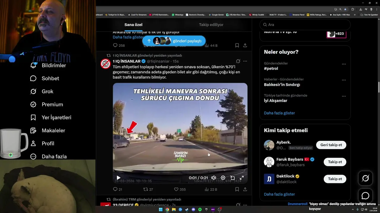Open Daktilock profile avatar
The width and height of the screenshot is (380, 213).
(x=269, y=179)
